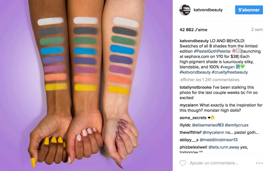Open the #katvondbeauty hashtag
The height and width of the screenshot is (171, 268).
coord(195,72)
